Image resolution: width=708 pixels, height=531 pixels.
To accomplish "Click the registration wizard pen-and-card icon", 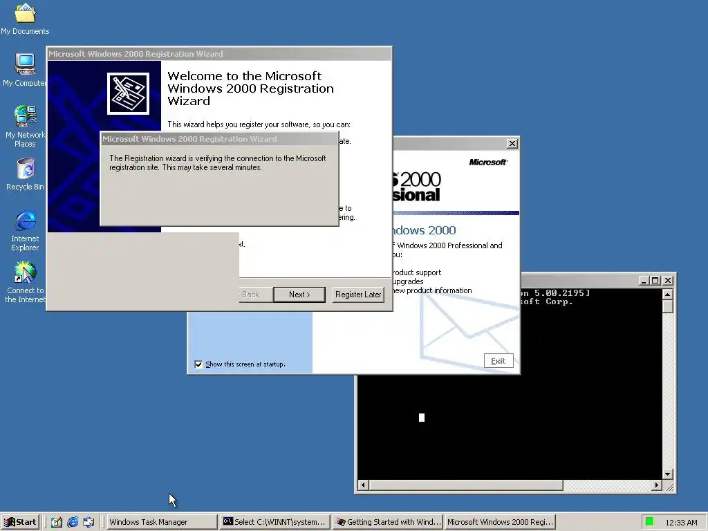I will [128, 93].
